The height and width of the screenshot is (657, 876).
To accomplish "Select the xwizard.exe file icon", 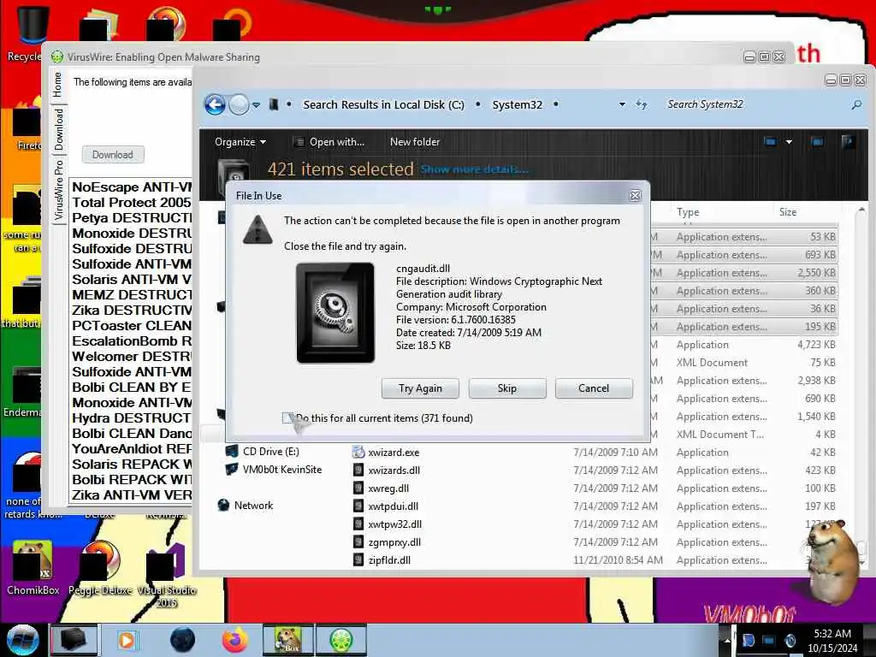I will pyautogui.click(x=358, y=452).
